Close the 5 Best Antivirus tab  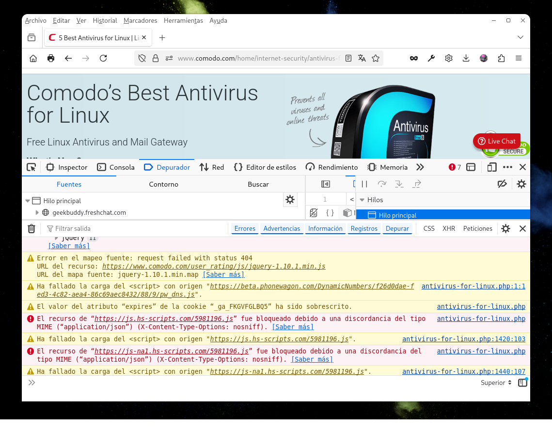coord(144,37)
